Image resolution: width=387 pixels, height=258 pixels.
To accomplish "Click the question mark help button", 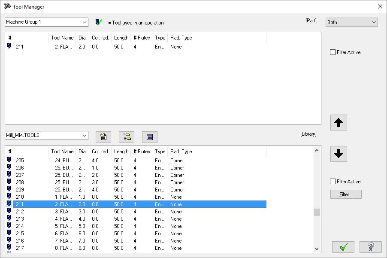I will click(370, 247).
